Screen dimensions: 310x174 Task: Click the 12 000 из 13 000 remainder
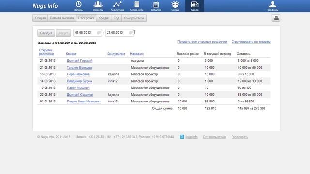pos(250,81)
